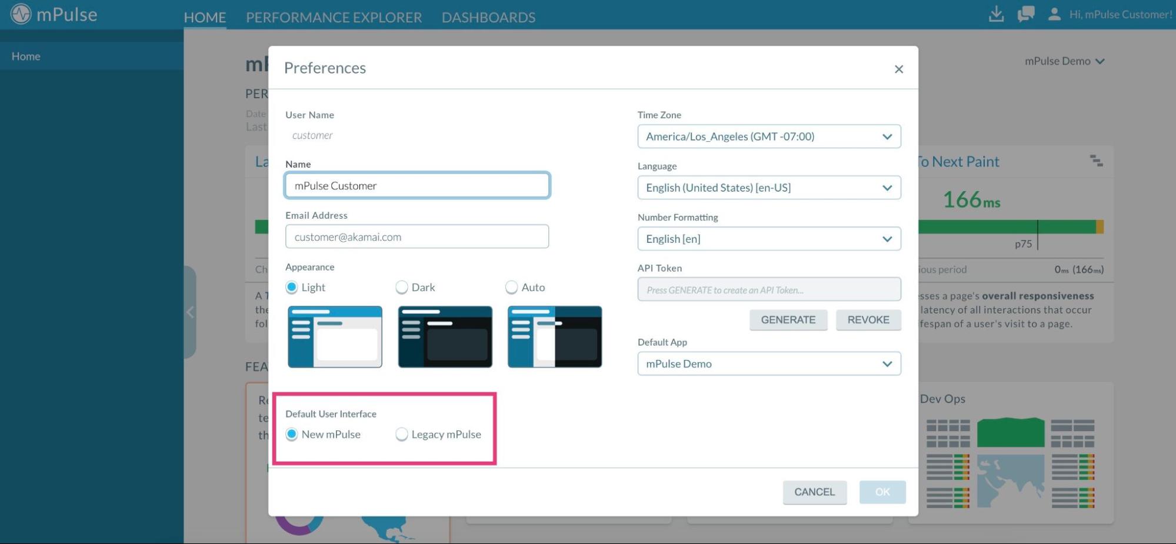The image size is (1176, 544).
Task: Click the Dark theme preview thumbnail
Action: point(445,337)
